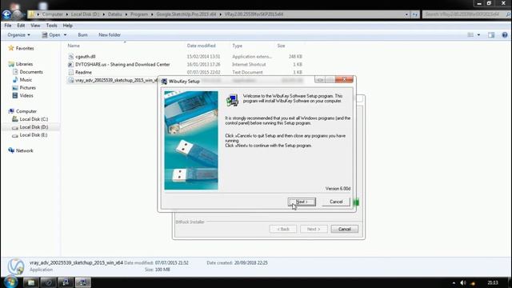The width and height of the screenshot is (512, 288).
Task: Expand the view options dropdown arrow
Action: click(478, 35)
